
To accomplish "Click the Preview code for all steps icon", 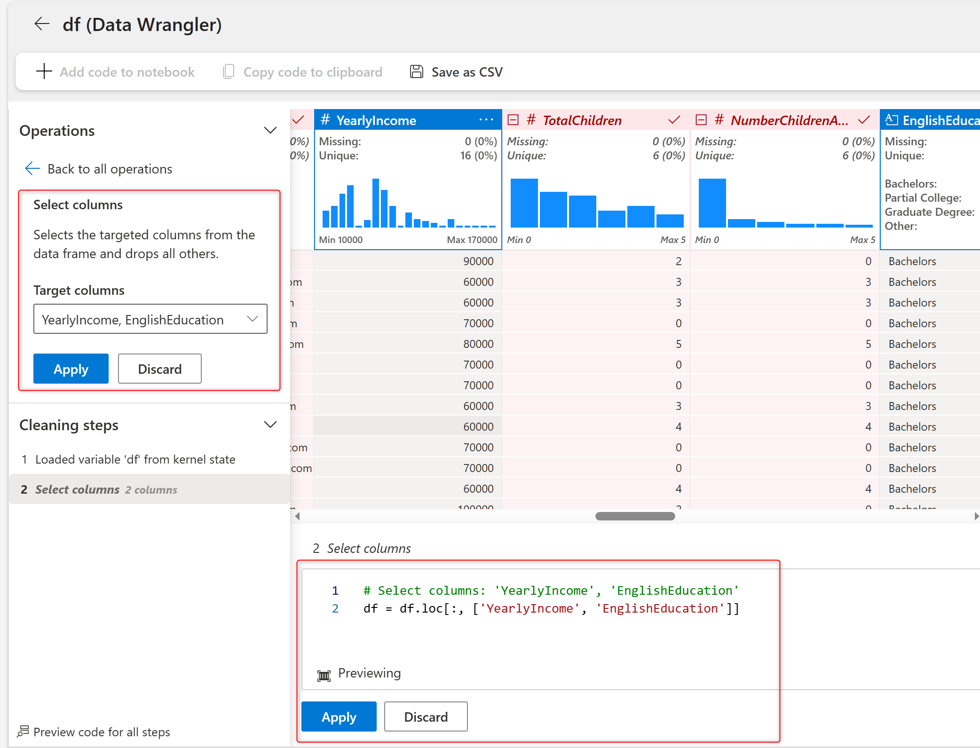I will tap(23, 732).
